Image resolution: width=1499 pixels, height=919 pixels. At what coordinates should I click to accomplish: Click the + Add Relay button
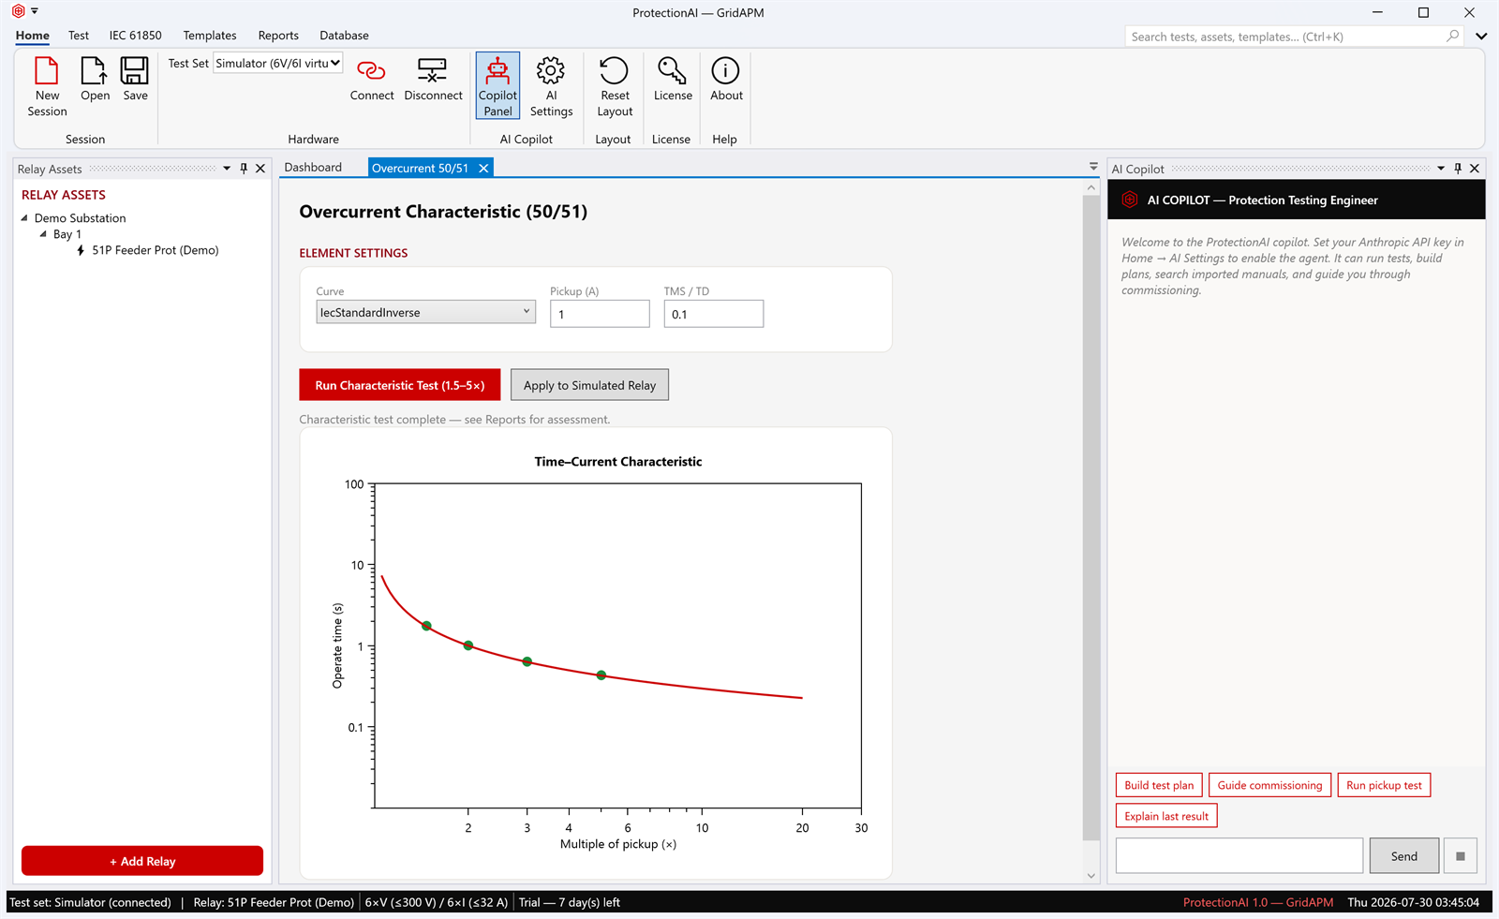(x=142, y=861)
